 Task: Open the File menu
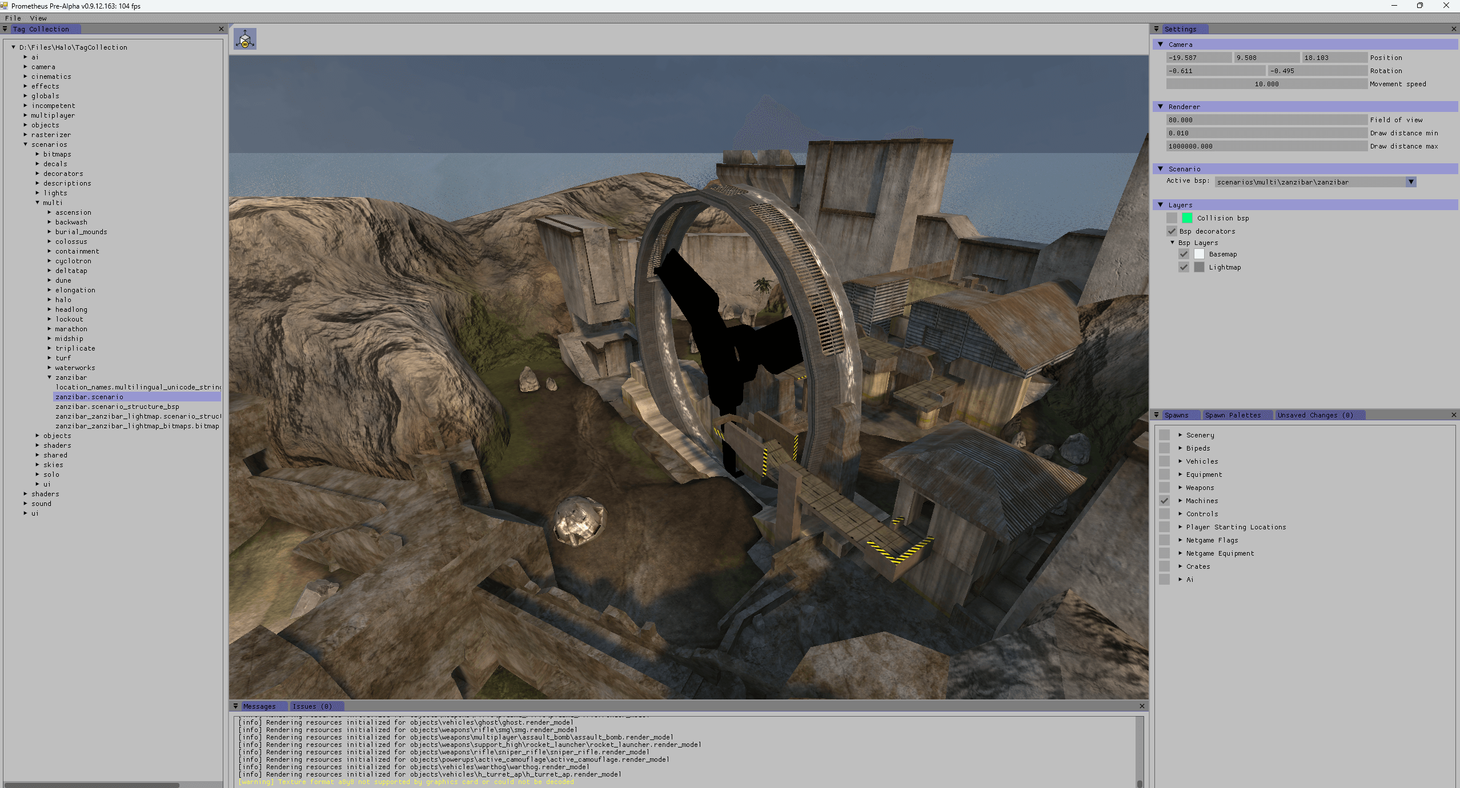click(x=13, y=18)
